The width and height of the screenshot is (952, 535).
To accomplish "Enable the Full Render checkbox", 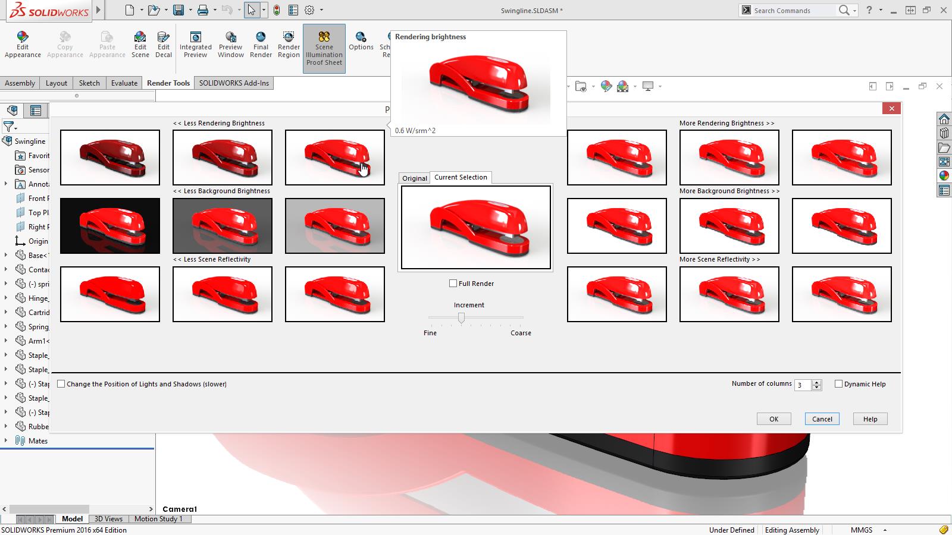I will tap(453, 284).
